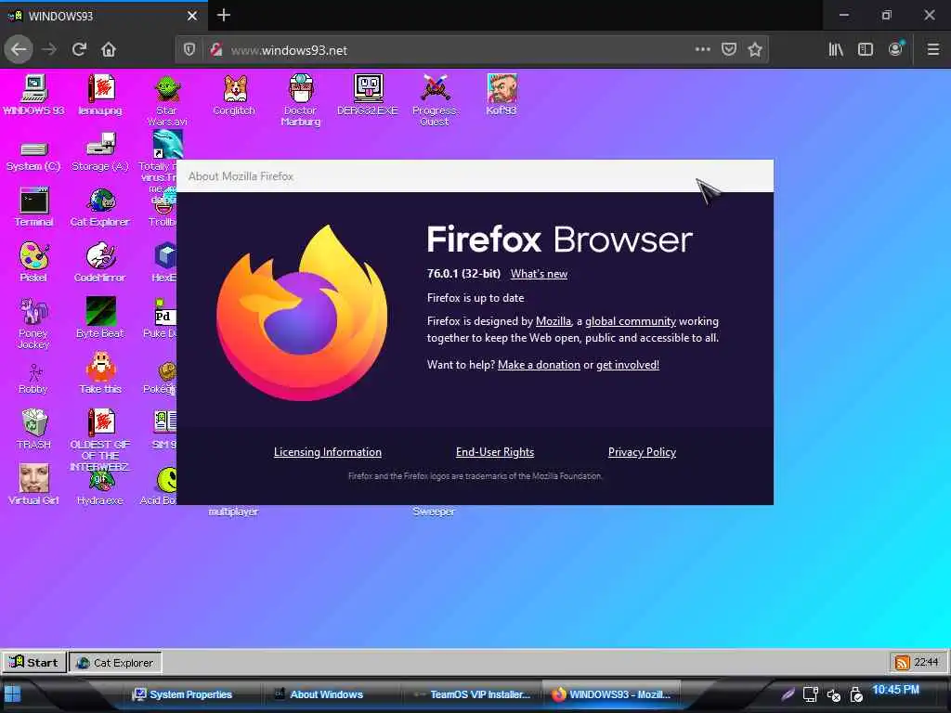Click the Make a donation link
The height and width of the screenshot is (713, 951).
point(539,365)
